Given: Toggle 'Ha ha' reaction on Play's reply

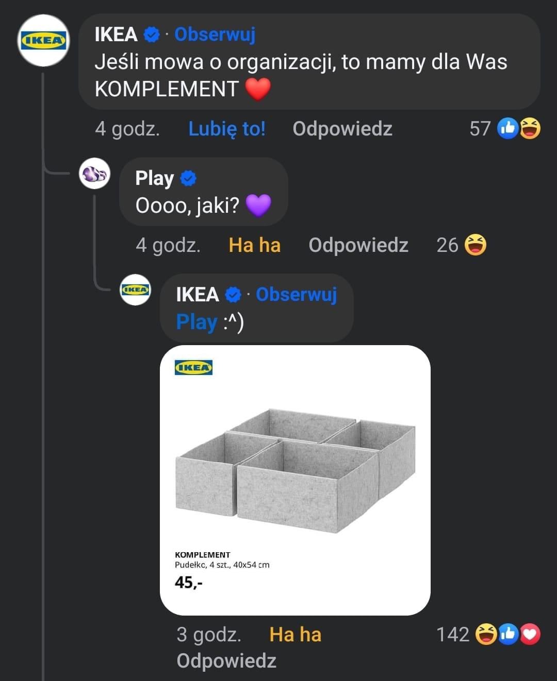Looking at the screenshot, I should coord(255,245).
